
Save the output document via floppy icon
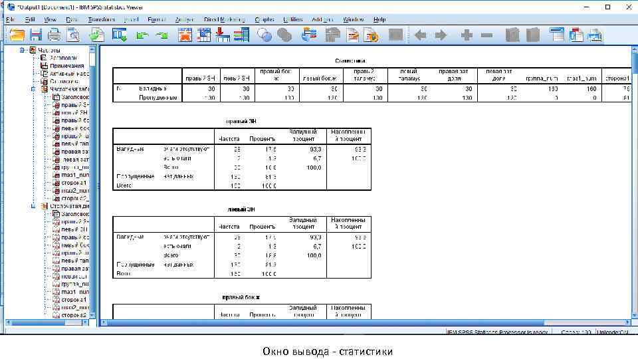(x=36, y=35)
